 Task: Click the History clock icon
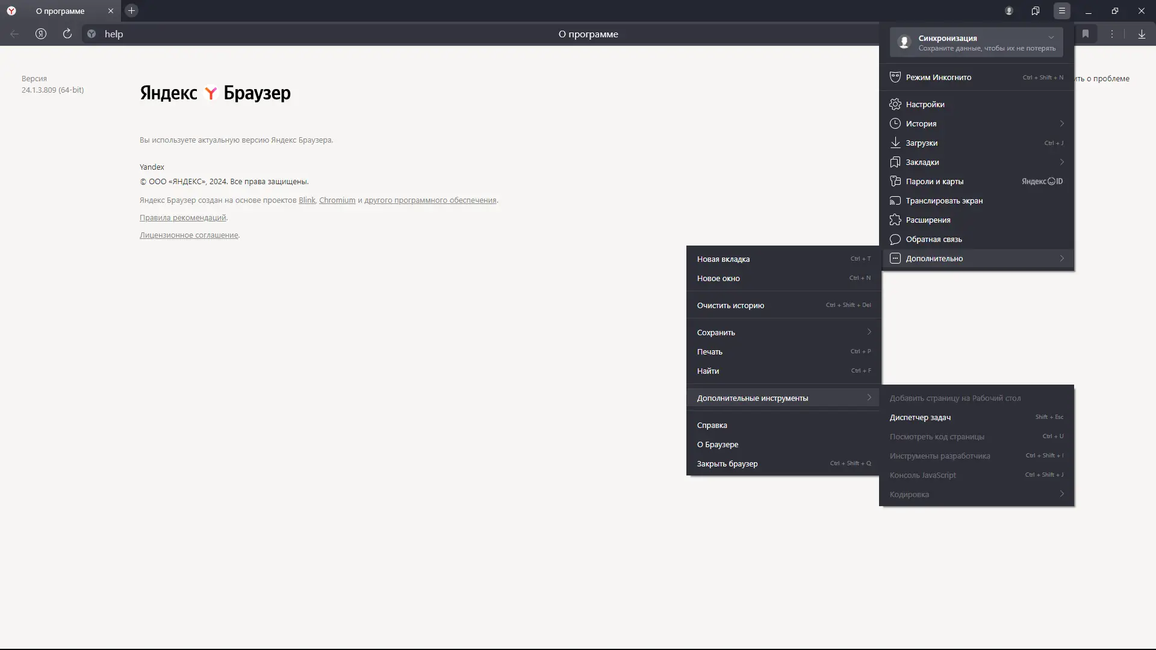click(x=895, y=123)
